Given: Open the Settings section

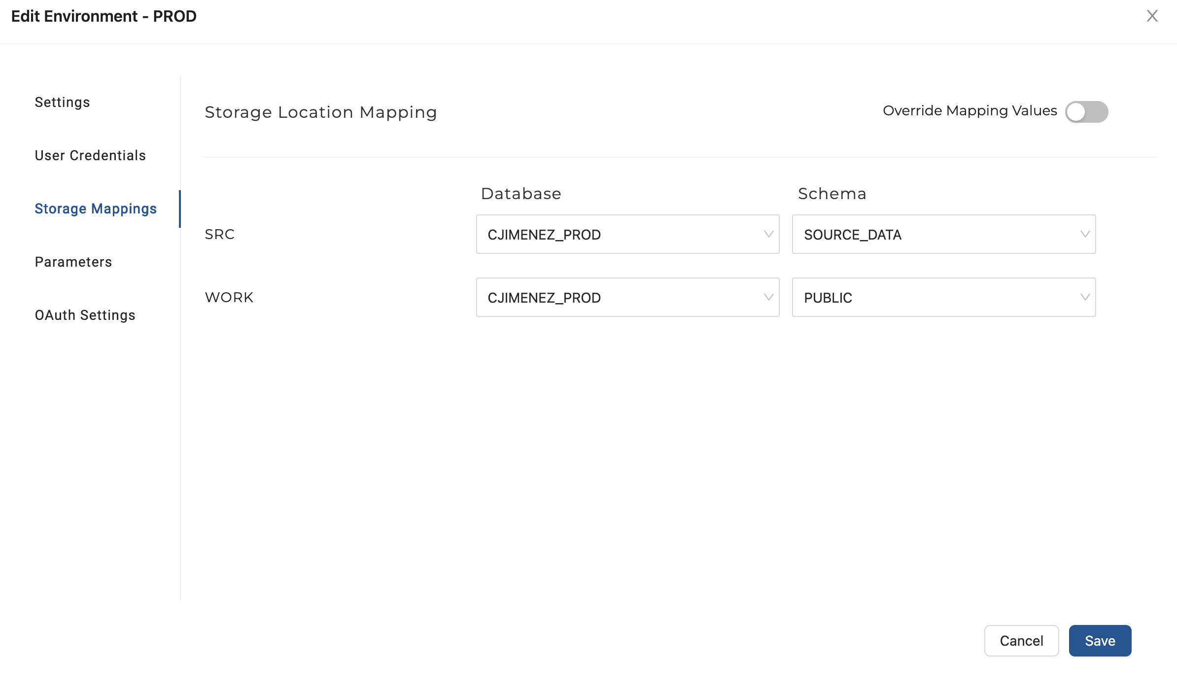Looking at the screenshot, I should pyautogui.click(x=63, y=102).
